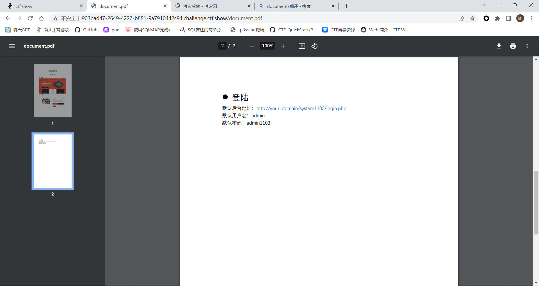Image resolution: width=539 pixels, height=286 pixels.
Task: Open the CTF自学资源 bookmark
Action: pyautogui.click(x=339, y=30)
